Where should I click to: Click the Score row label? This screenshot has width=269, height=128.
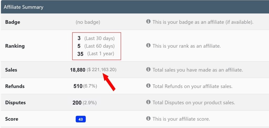coord(12,119)
